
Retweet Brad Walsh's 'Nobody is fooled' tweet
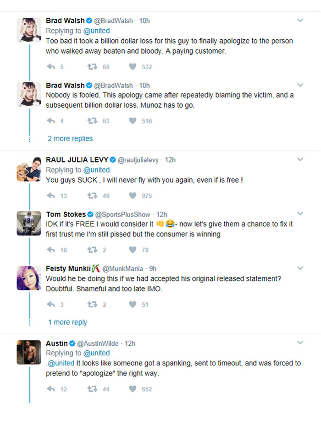coord(92,121)
